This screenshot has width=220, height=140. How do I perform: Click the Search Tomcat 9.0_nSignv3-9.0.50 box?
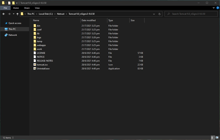[191, 14]
